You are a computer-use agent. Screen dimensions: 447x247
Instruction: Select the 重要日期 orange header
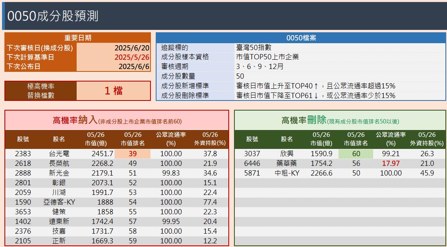(x=77, y=38)
